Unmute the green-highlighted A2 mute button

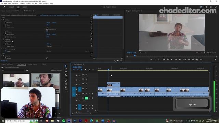86,98
